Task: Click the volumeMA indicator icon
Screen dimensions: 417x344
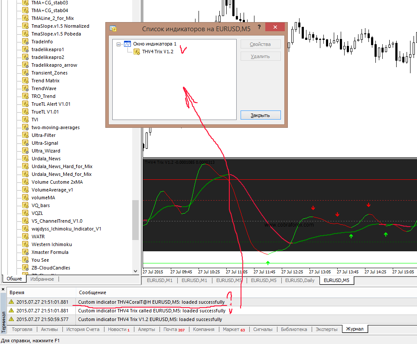Action: [x=25, y=197]
